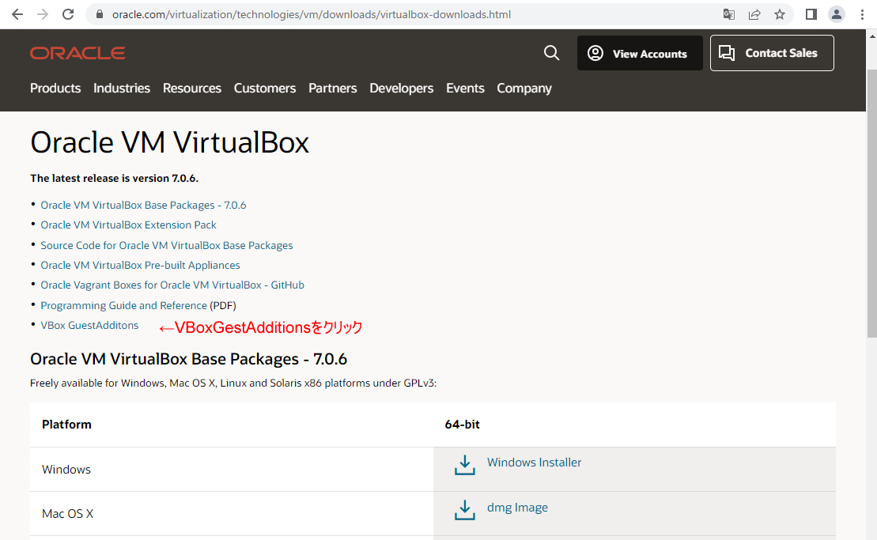Open Oracle VM VirtualBox Base Packages link

[143, 205]
